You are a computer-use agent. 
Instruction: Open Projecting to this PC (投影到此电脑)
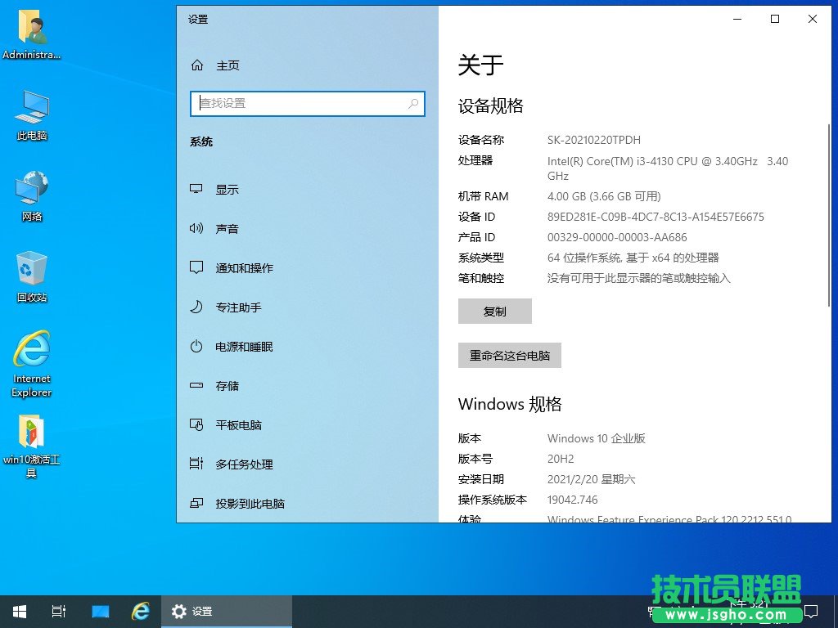tap(250, 504)
